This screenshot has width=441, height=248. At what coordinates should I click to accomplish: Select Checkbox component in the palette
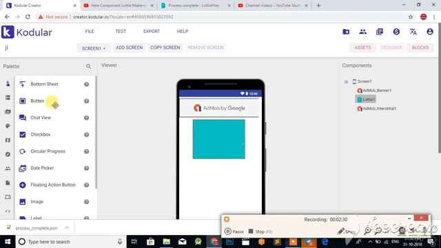point(41,134)
